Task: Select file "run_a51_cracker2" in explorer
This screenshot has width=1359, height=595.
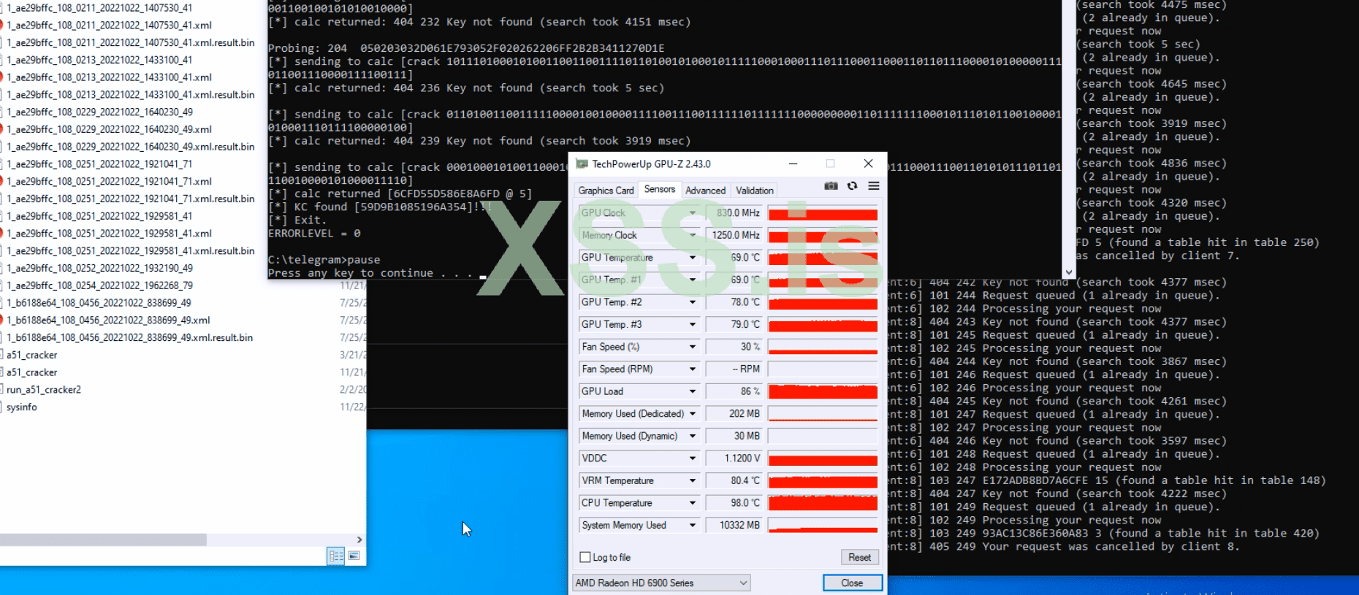Action: pyautogui.click(x=44, y=390)
